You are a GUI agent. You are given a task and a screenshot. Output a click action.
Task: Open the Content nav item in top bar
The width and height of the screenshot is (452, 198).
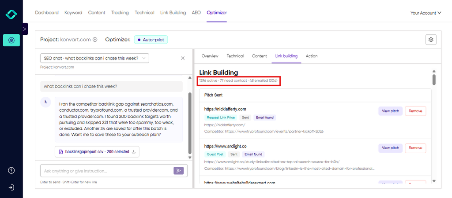[x=97, y=13]
